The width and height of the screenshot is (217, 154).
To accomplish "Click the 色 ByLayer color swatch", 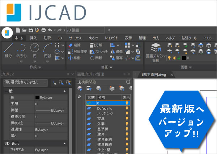I will pyautogui.click(x=37, y=97).
